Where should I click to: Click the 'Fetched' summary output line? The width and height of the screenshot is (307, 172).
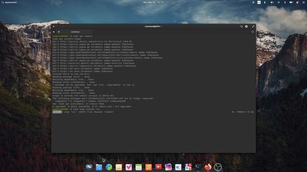[x=71, y=74]
